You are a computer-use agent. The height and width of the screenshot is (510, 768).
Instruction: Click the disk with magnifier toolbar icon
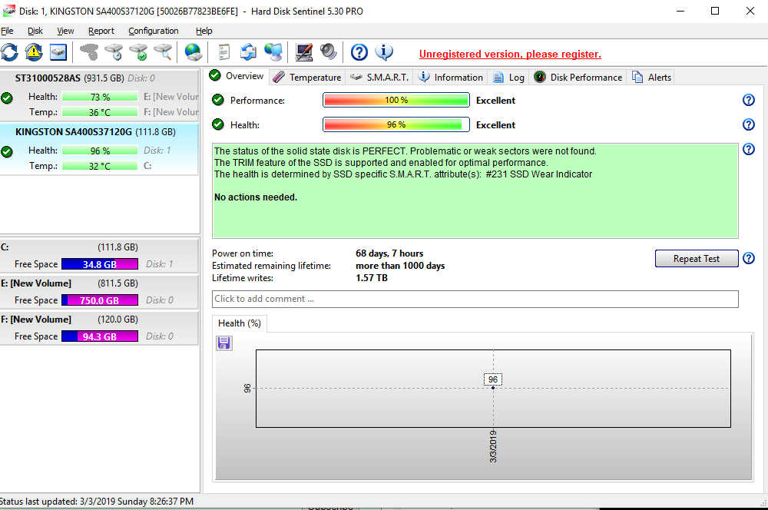click(x=163, y=52)
